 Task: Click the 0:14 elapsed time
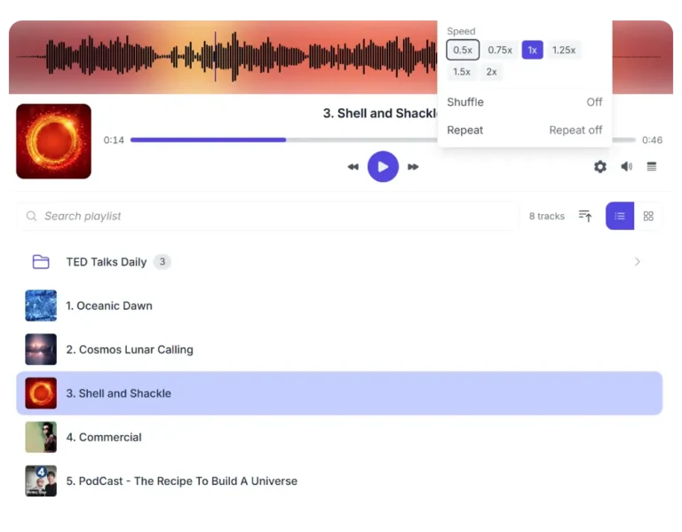pos(114,140)
